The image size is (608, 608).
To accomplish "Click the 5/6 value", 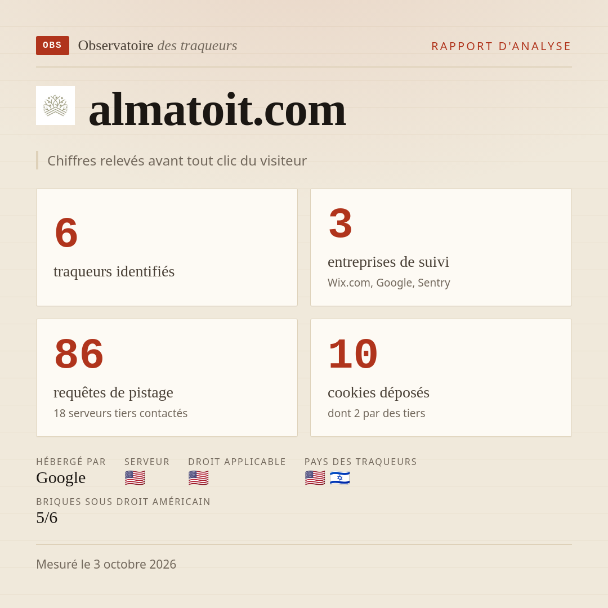I will pos(47,518).
